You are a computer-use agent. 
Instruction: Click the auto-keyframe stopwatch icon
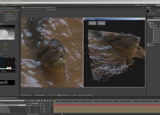point(48,101)
